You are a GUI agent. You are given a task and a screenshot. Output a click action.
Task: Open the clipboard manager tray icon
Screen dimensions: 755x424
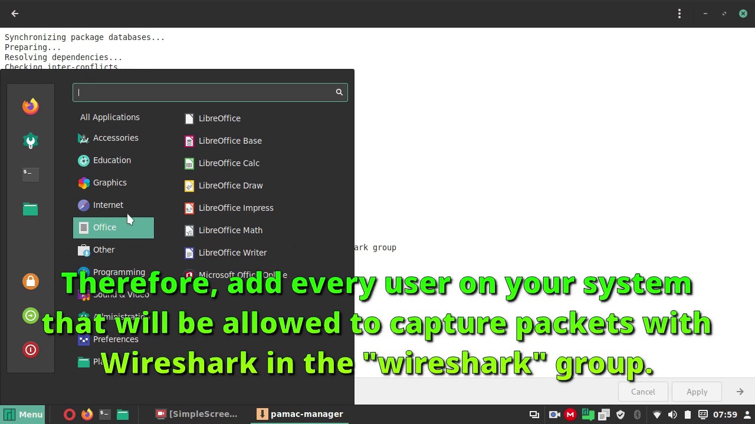pyautogui.click(x=604, y=415)
